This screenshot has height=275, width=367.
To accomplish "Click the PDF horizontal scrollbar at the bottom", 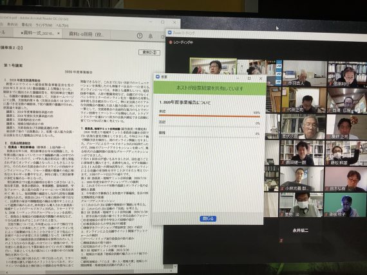I will [89, 272].
